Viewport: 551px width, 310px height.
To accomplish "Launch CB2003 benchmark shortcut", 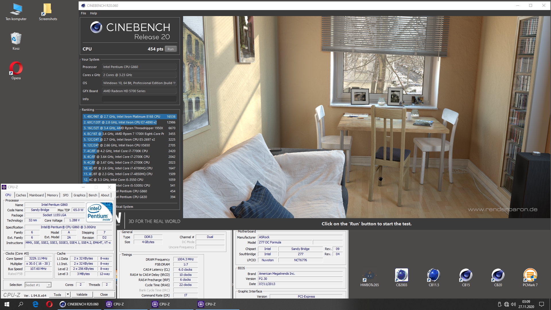I will click(x=401, y=278).
